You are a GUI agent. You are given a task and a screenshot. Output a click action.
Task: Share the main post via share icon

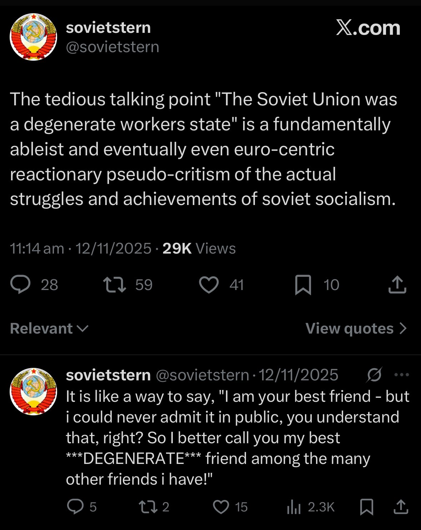[397, 285]
